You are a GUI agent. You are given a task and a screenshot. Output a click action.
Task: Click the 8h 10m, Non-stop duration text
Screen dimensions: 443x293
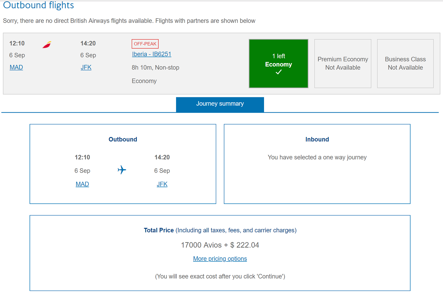pyautogui.click(x=155, y=68)
